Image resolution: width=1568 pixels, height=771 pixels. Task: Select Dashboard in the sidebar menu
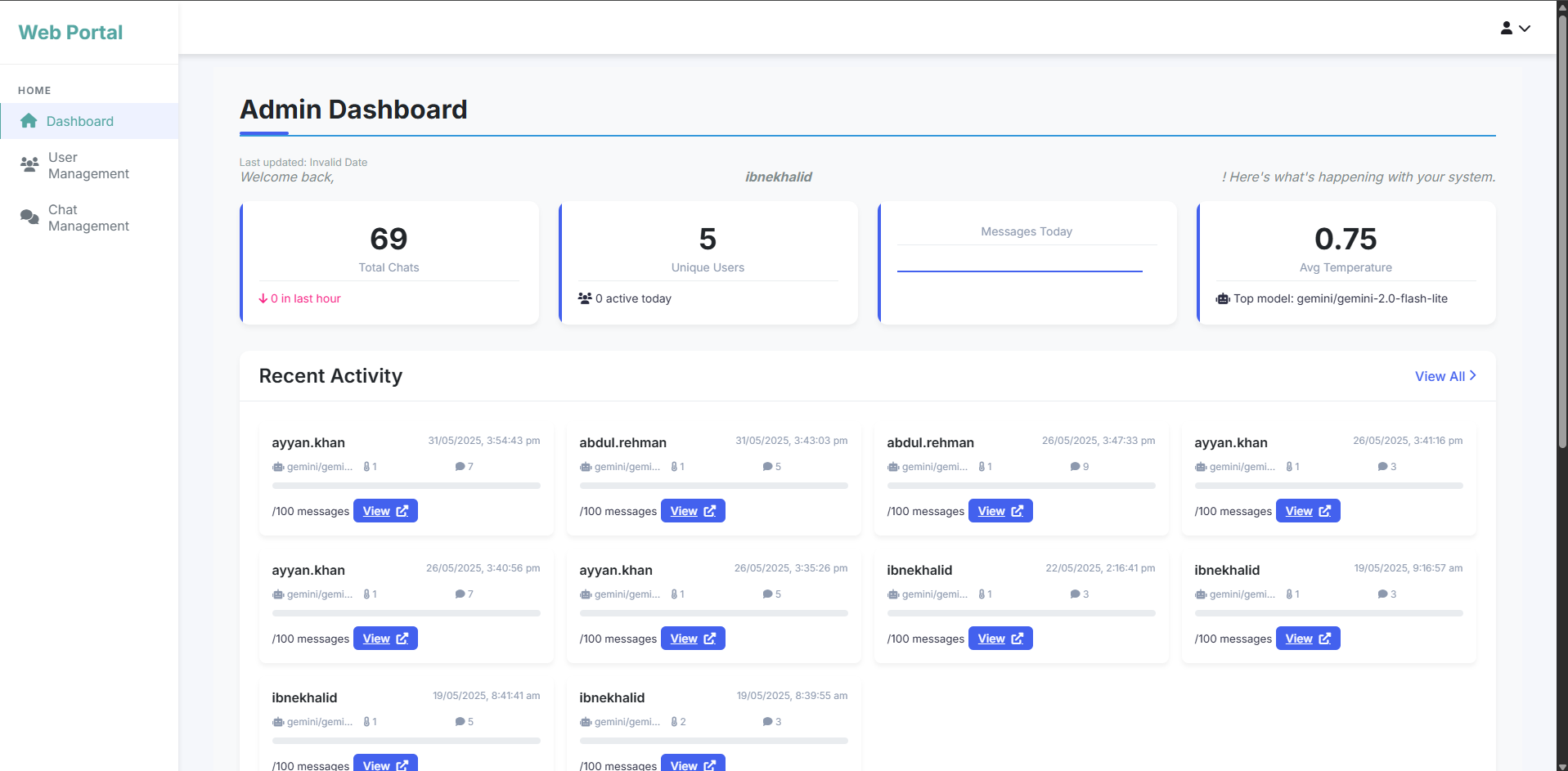(x=79, y=121)
